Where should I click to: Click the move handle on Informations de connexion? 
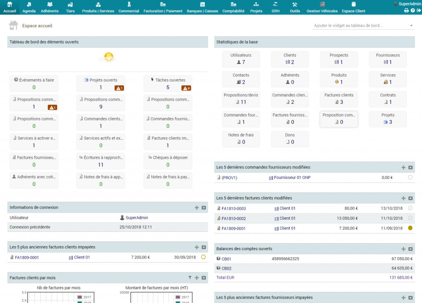[x=197, y=207]
